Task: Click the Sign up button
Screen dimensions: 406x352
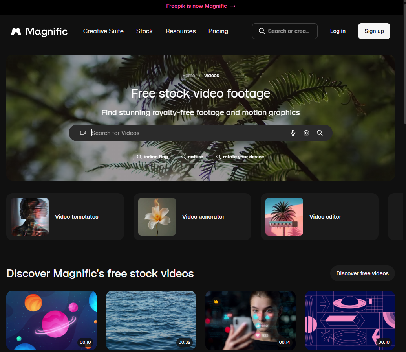Action: (x=374, y=31)
